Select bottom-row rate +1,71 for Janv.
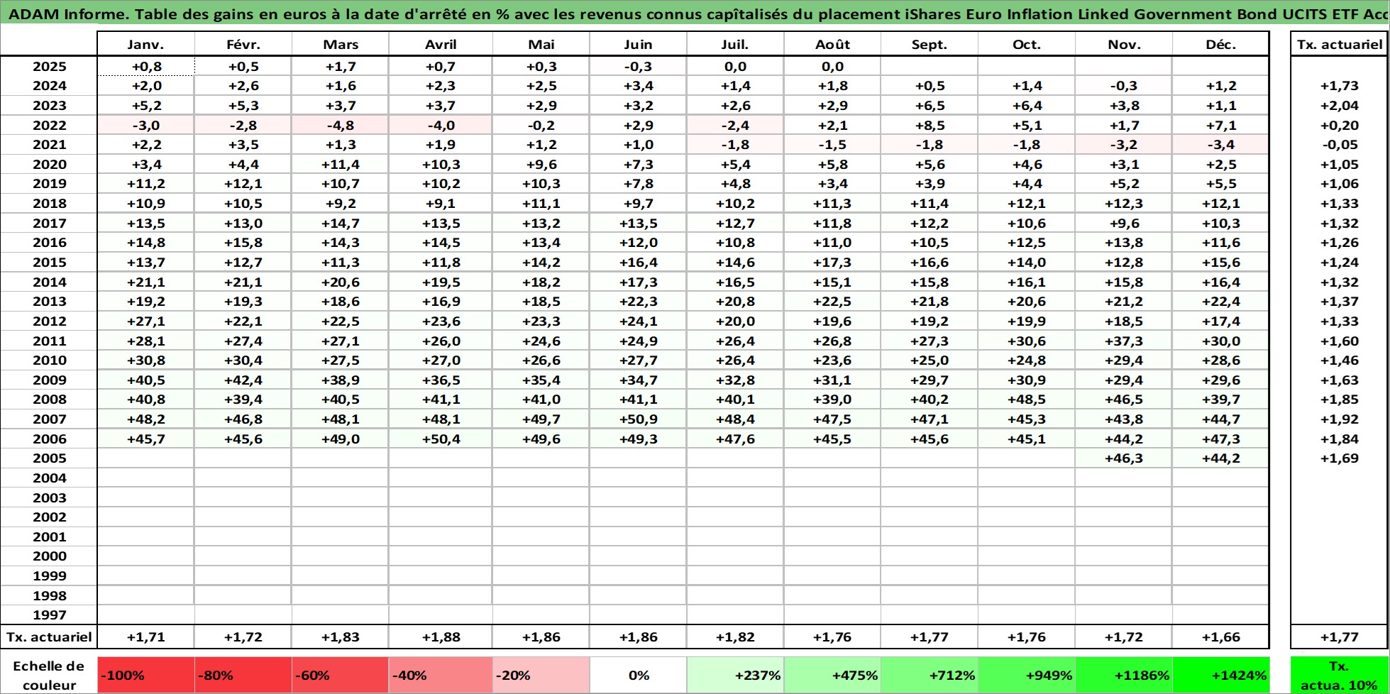Screen dimensions: 1390x694 point(145,637)
